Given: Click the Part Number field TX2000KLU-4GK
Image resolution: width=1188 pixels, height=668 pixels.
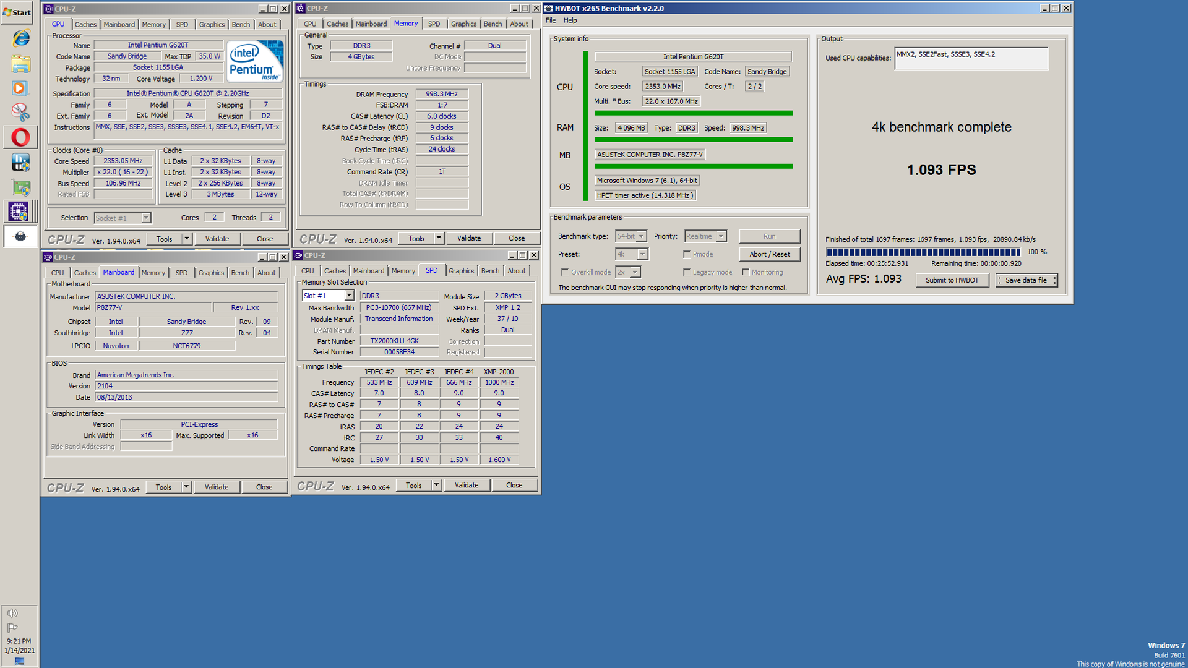Looking at the screenshot, I should point(399,341).
